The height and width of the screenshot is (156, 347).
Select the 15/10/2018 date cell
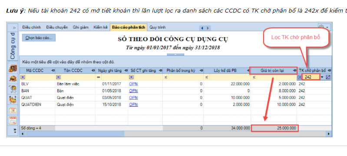coord(112,104)
